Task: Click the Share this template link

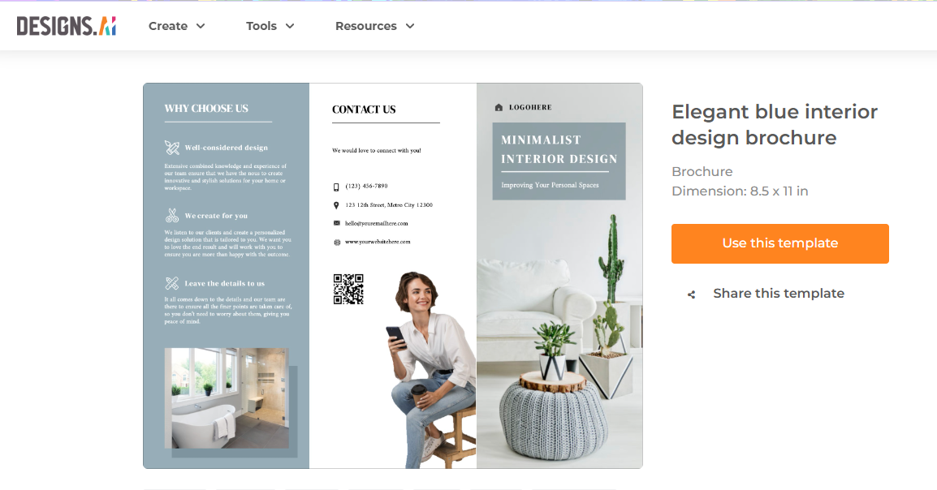Action: click(778, 293)
